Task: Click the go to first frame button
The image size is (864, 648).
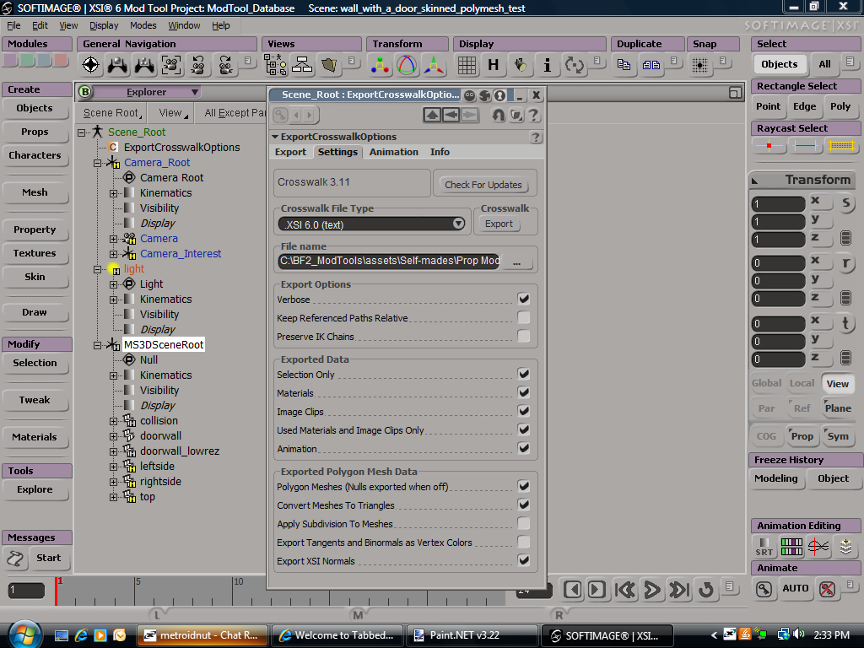Action: 624,590
